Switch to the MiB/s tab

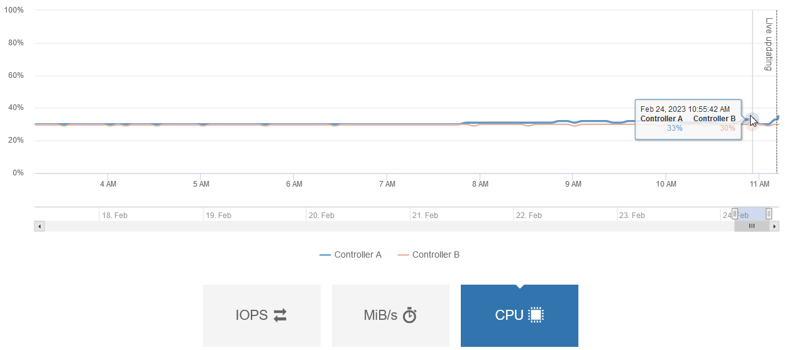(390, 315)
